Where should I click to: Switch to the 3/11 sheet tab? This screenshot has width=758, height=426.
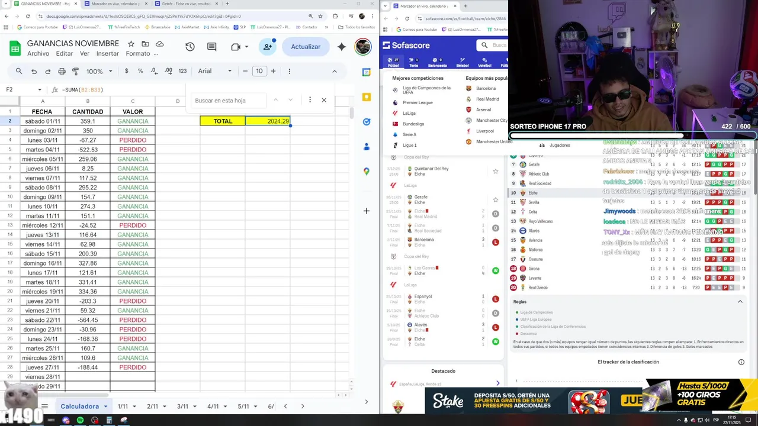click(x=183, y=406)
